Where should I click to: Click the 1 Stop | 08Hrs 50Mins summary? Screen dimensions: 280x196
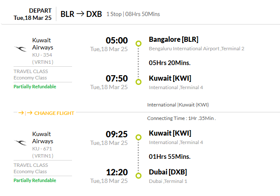(133, 14)
